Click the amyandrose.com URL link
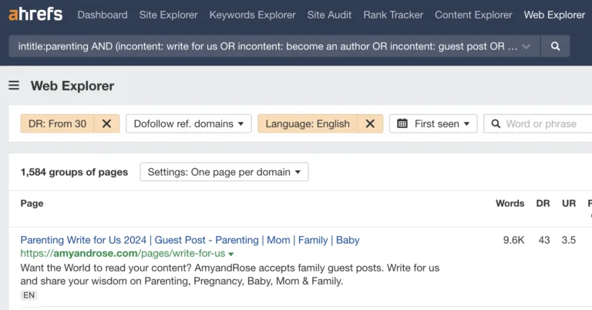Screen dimensions: 592x310 pyautogui.click(x=123, y=254)
